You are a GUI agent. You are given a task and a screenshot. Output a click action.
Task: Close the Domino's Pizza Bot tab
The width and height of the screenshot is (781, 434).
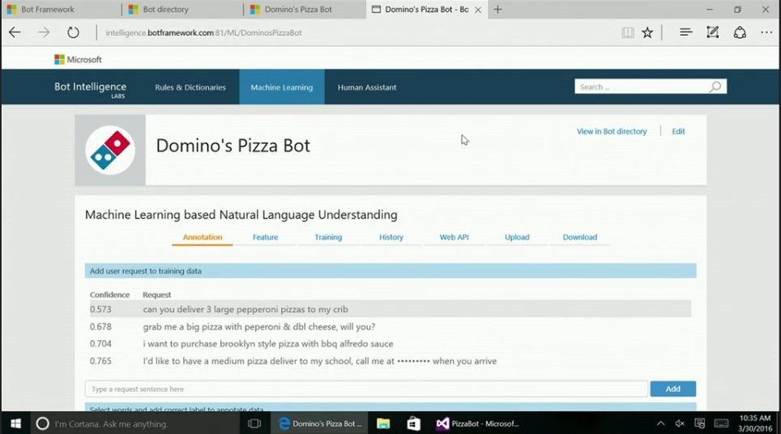[478, 10]
